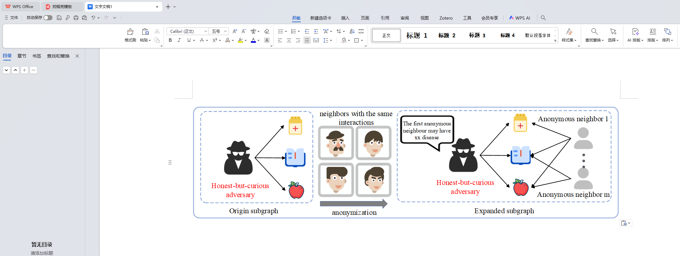Apply the 正文 body style
The image size is (680, 256).
pos(386,35)
